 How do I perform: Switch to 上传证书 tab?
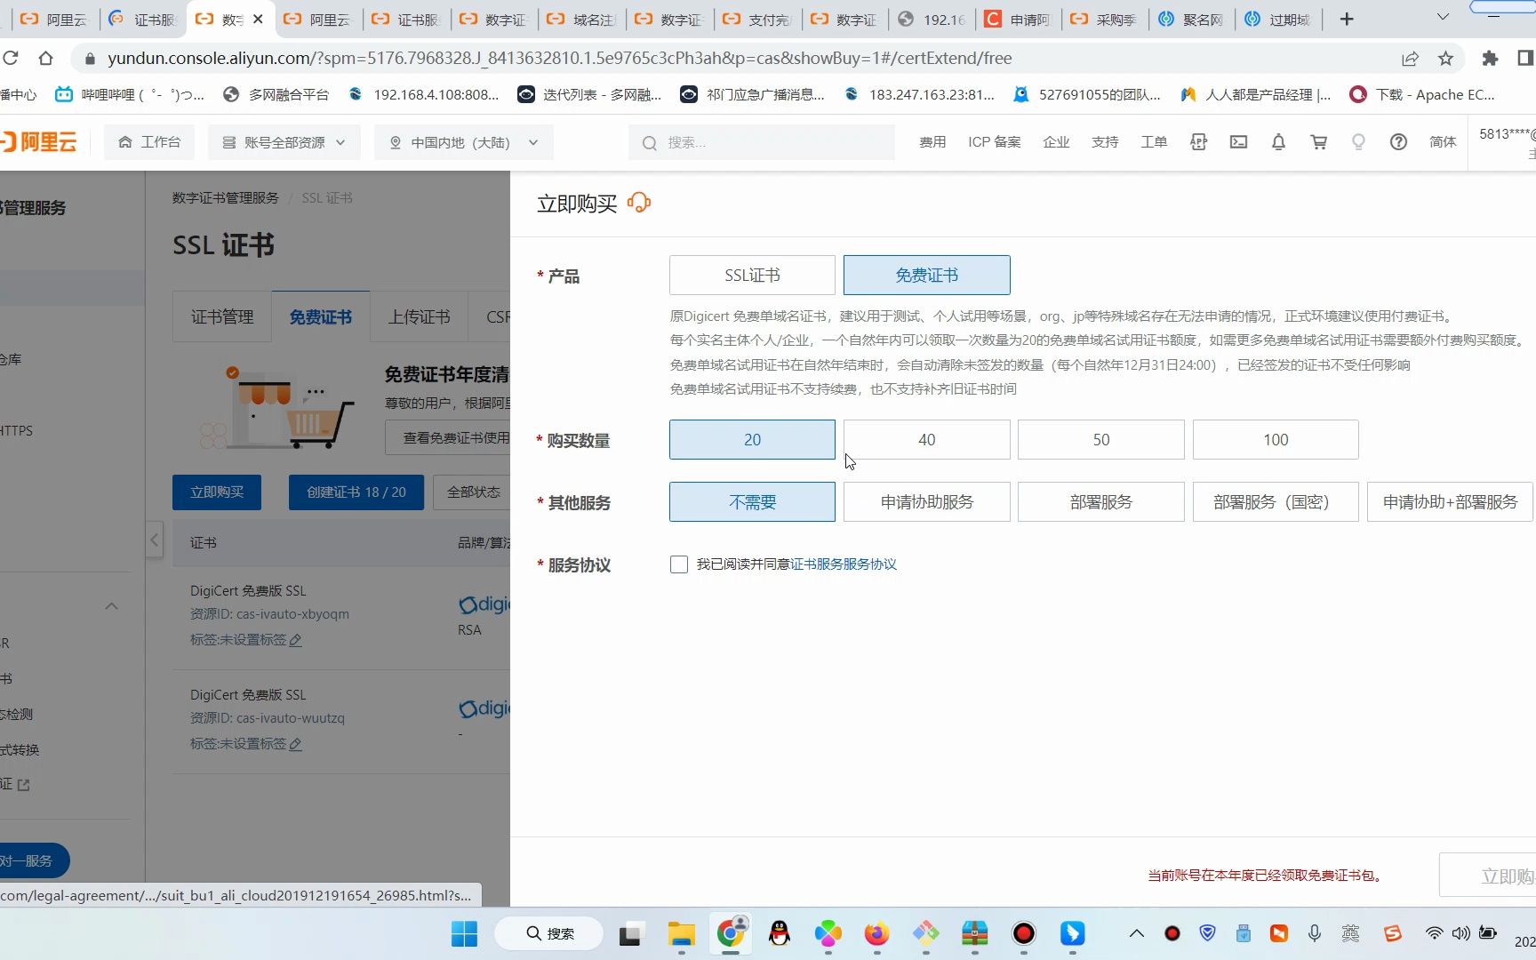point(419,317)
